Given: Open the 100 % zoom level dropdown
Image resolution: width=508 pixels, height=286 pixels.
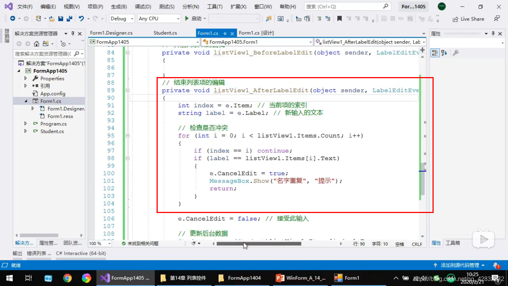Looking at the screenshot, I should 100,244.
